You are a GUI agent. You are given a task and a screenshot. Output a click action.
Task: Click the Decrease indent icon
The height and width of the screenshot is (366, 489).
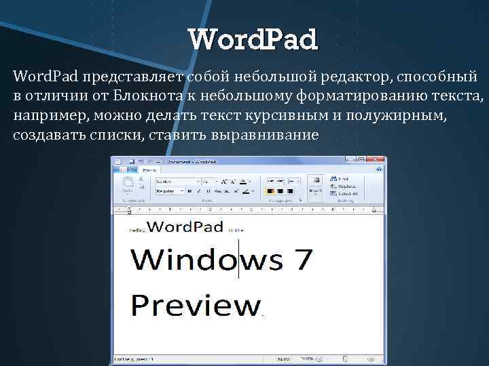click(x=271, y=181)
